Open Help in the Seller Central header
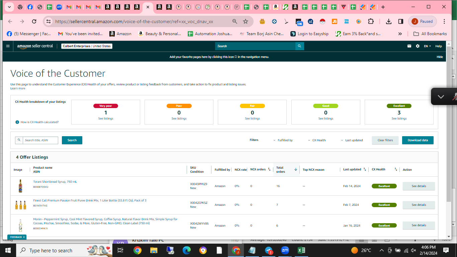 point(439,46)
